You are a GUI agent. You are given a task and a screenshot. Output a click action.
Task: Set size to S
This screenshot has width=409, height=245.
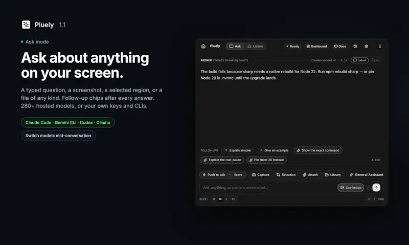point(214,199)
